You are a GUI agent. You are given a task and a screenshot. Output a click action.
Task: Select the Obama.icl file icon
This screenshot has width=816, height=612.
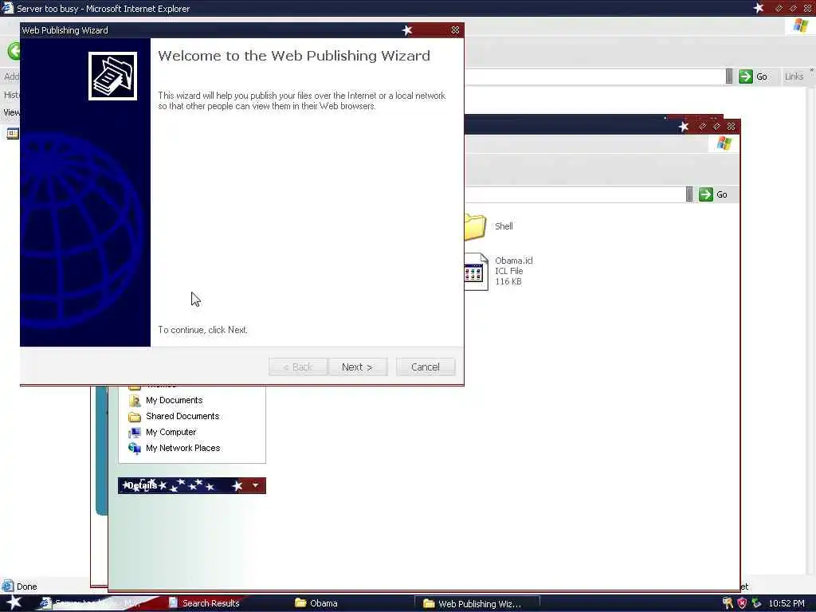click(476, 271)
